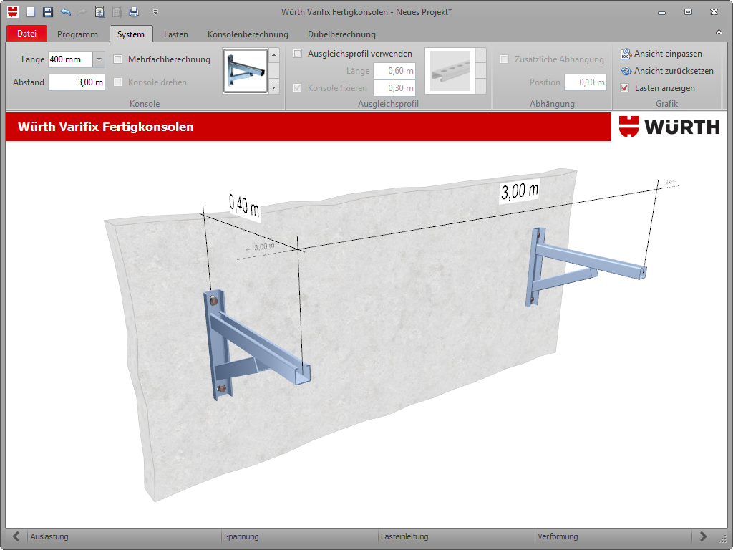Print using the printer icon

point(134,11)
